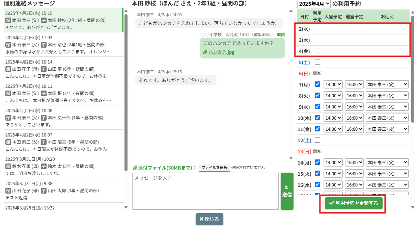Image resolution: width=418 pixels, height=226 pixels.
Task: Open the 2025年4月 month dropdown
Action: pyautogui.click(x=313, y=4)
